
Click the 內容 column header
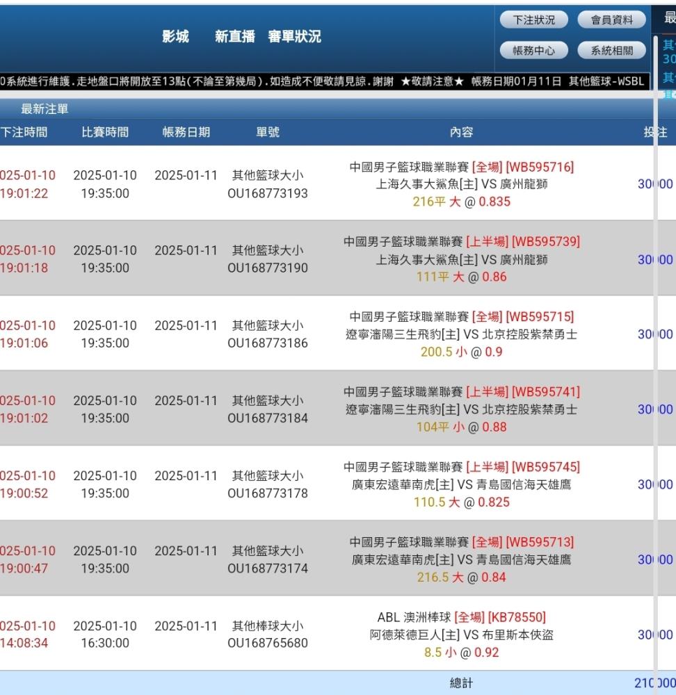click(461, 132)
